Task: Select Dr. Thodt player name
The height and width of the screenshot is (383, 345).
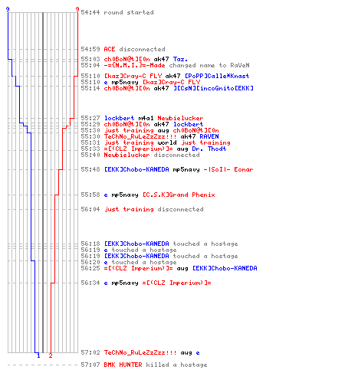Action: tap(209, 149)
